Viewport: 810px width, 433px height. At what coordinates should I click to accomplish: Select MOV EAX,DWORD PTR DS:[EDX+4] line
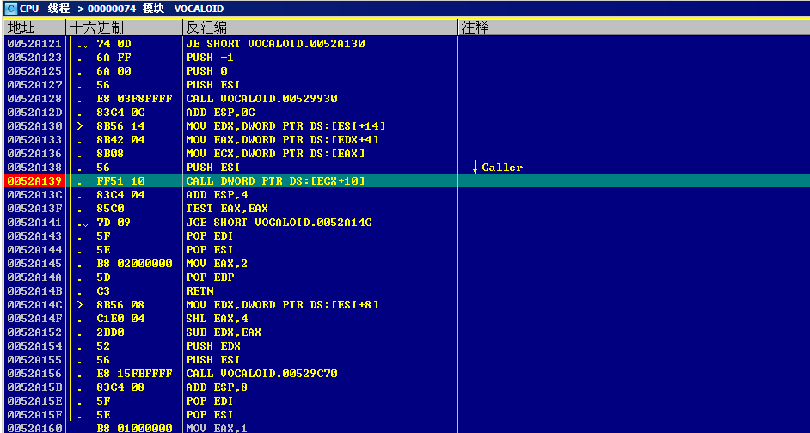coord(282,140)
